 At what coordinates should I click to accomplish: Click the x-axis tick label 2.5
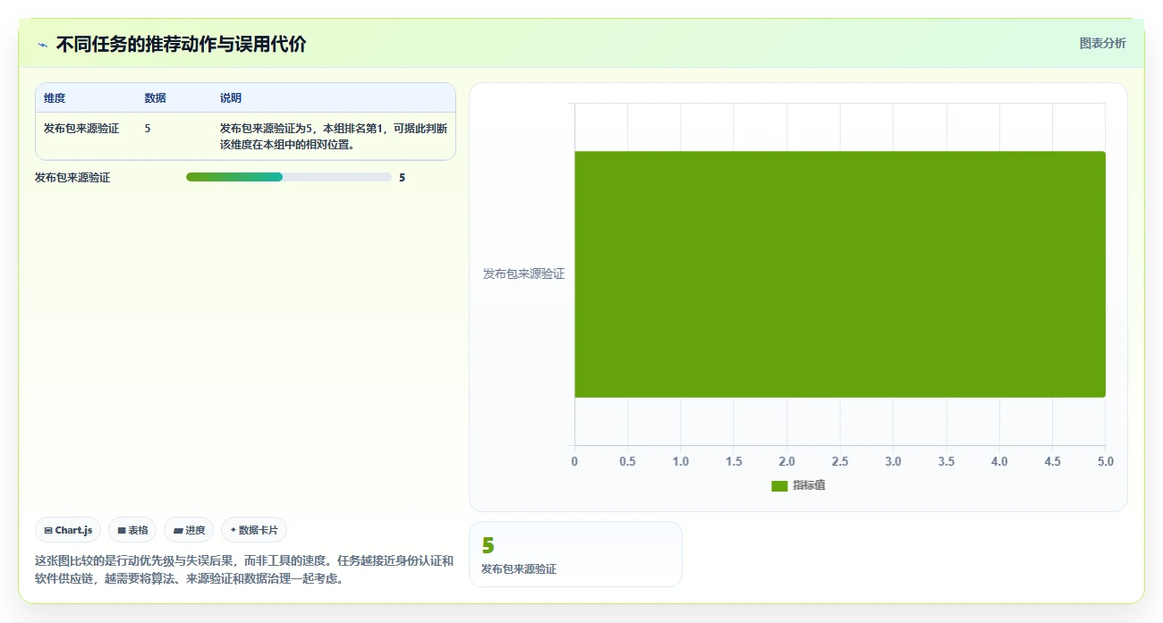coord(840,461)
